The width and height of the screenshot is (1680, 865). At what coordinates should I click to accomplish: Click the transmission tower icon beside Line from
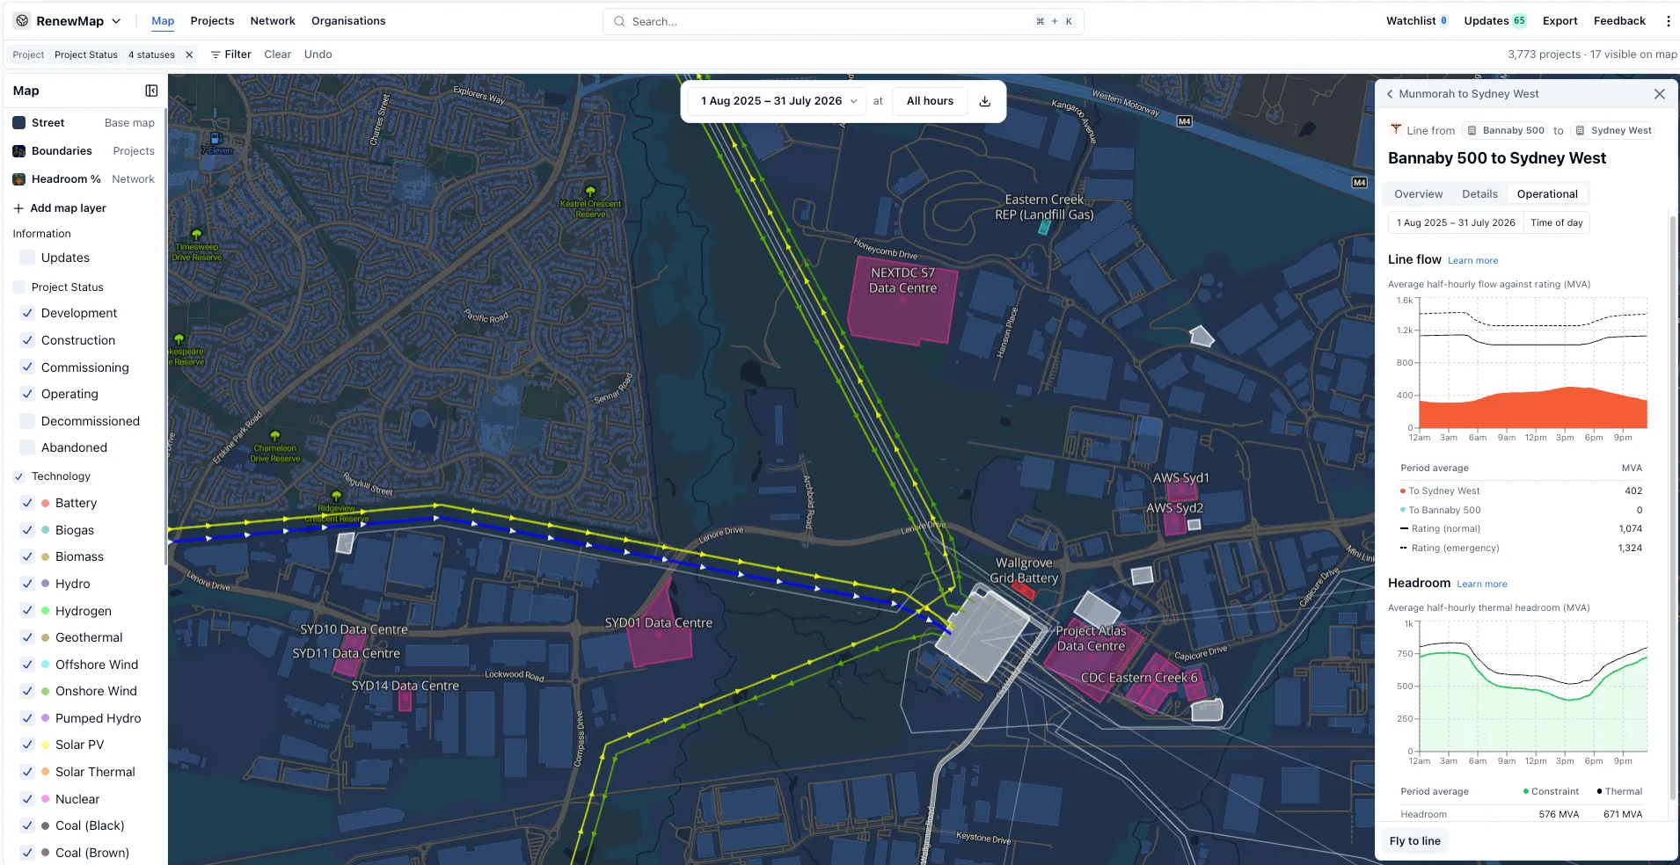(x=1395, y=129)
